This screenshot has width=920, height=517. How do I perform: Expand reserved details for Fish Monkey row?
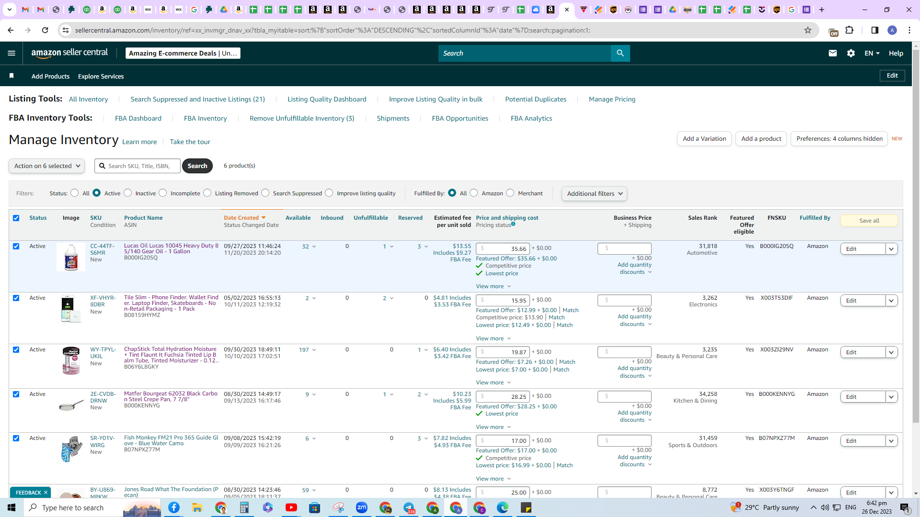pos(422,438)
